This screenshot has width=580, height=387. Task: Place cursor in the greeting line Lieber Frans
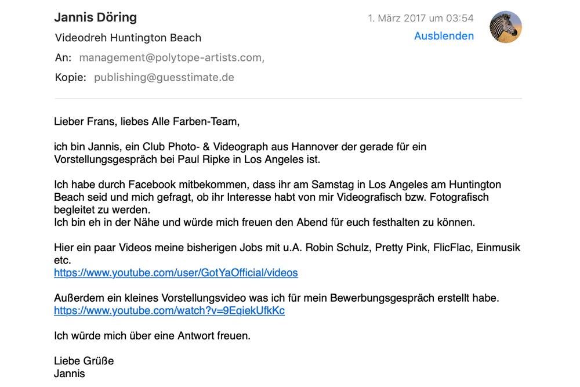(147, 122)
